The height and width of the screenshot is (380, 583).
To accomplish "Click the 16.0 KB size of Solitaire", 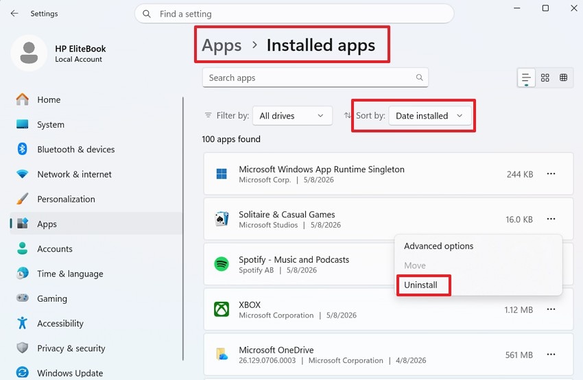I will pos(519,219).
